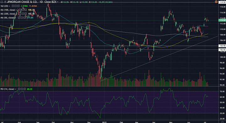Click the MA (200, close) indicator label

pos(8,14)
